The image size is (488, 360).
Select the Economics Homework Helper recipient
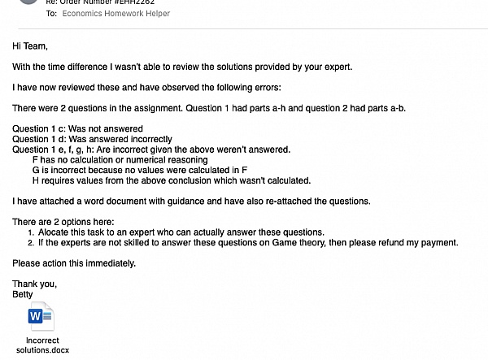click(112, 14)
